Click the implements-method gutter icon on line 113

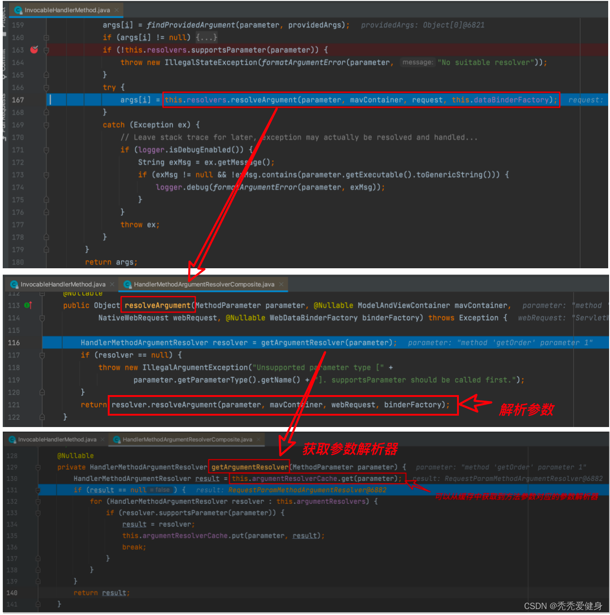coord(27,305)
